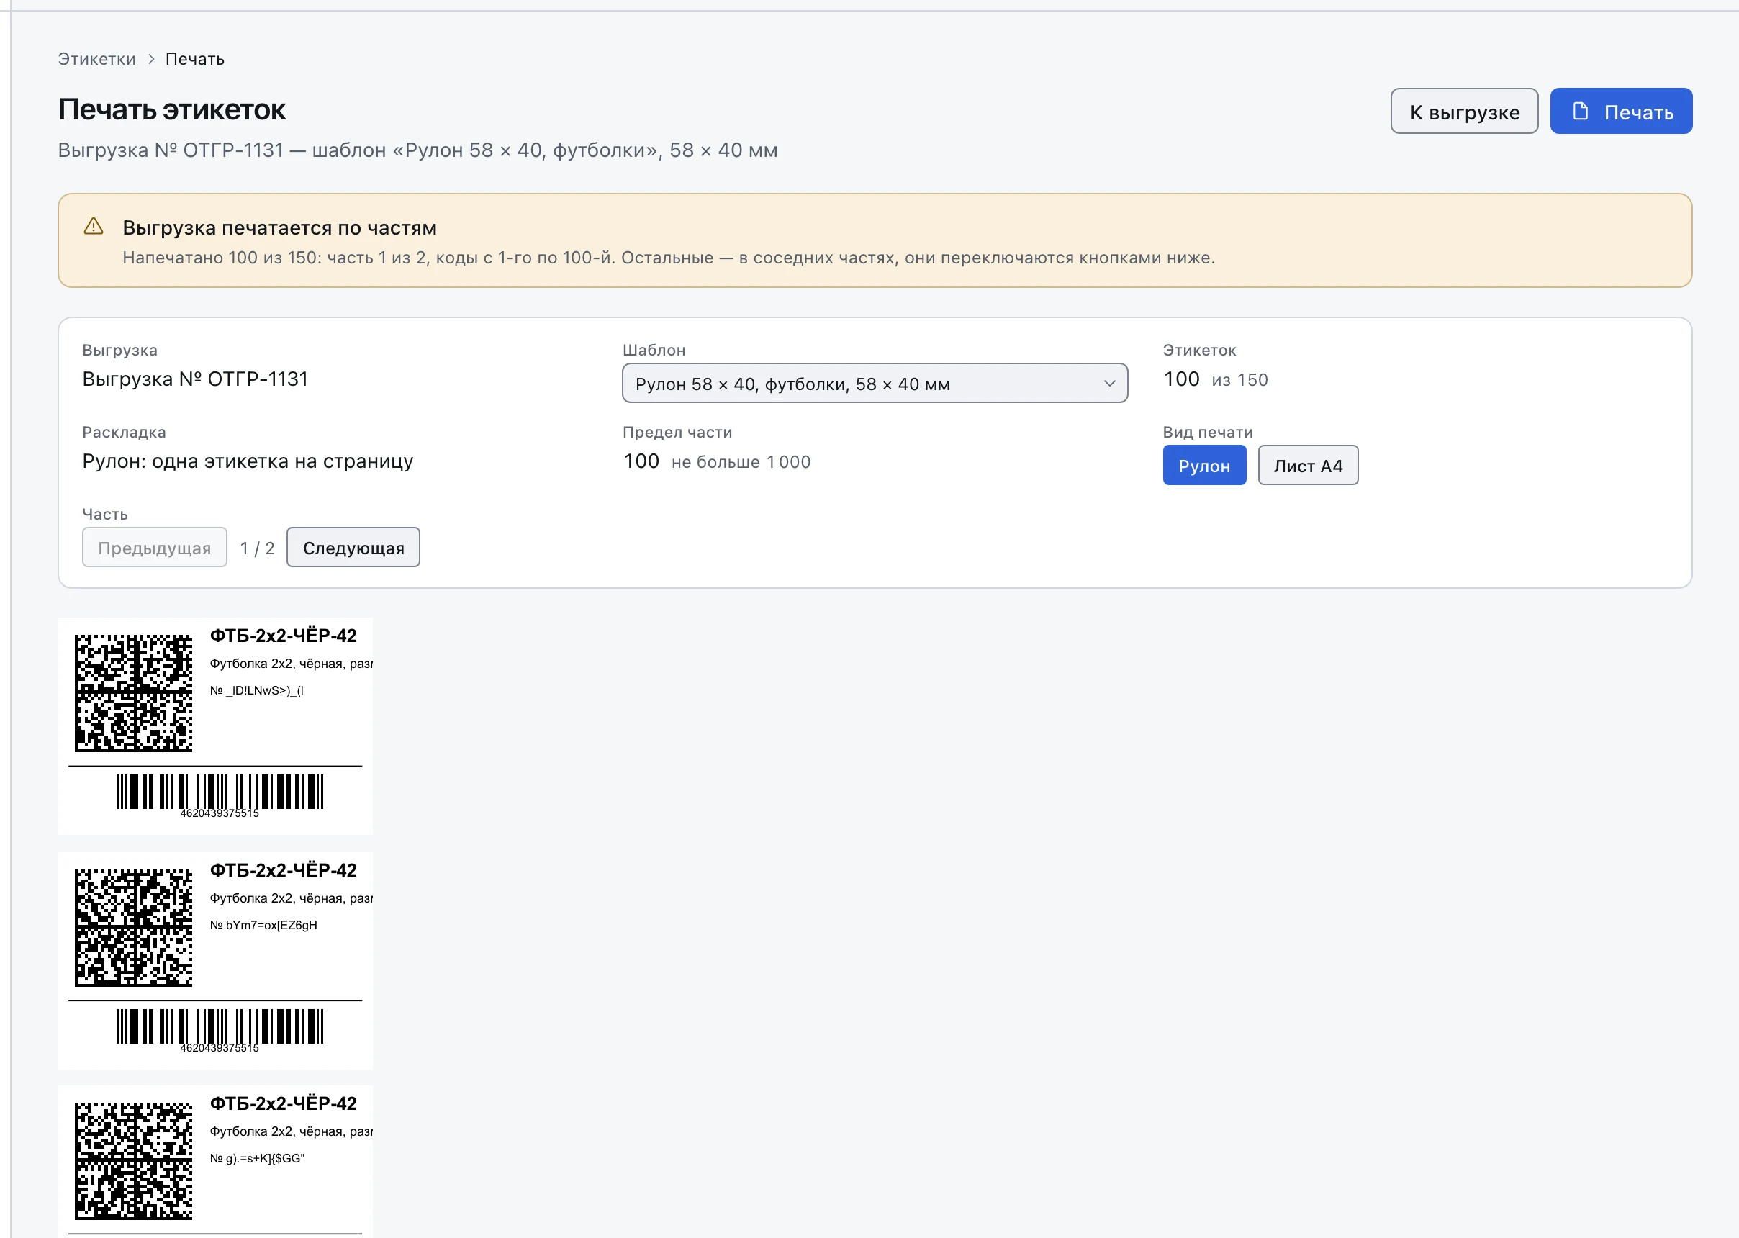This screenshot has height=1238, width=1739.
Task: Click the subtitle mentioning «Рулон 58 × 40, футболки»
Action: click(417, 150)
